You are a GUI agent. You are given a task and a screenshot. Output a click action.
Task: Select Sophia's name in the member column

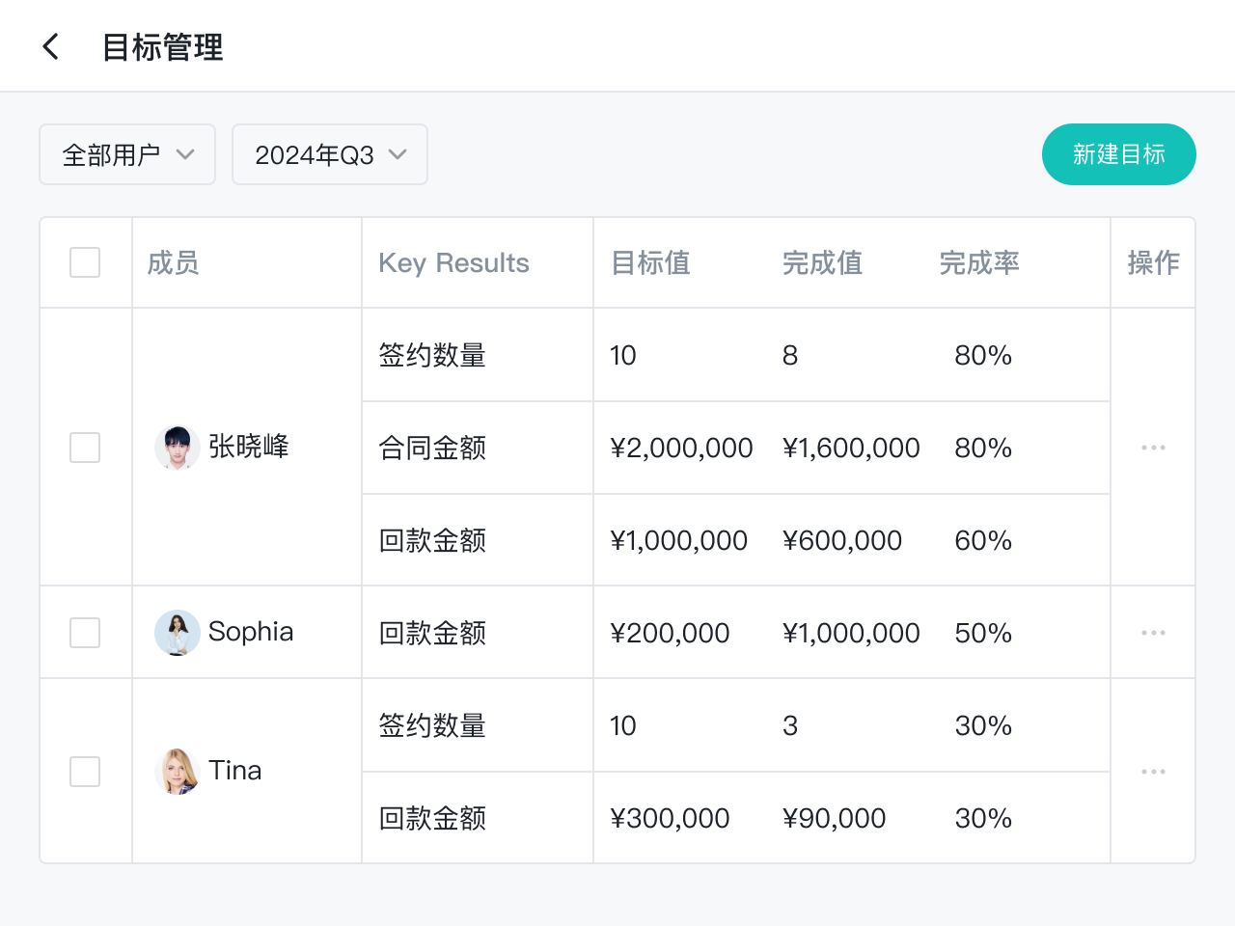tap(251, 632)
